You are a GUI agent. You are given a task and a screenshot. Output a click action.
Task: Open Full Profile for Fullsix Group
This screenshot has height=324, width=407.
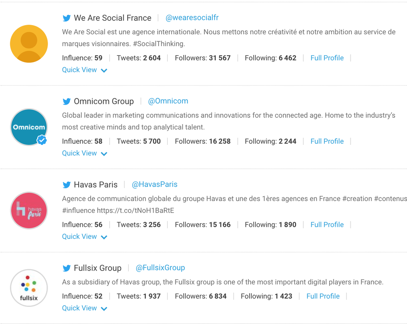[323, 296]
